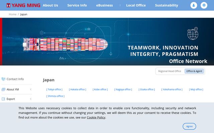The width and height of the screenshot is (214, 133).
Task: Open the About Us menu
Action: (50, 5)
